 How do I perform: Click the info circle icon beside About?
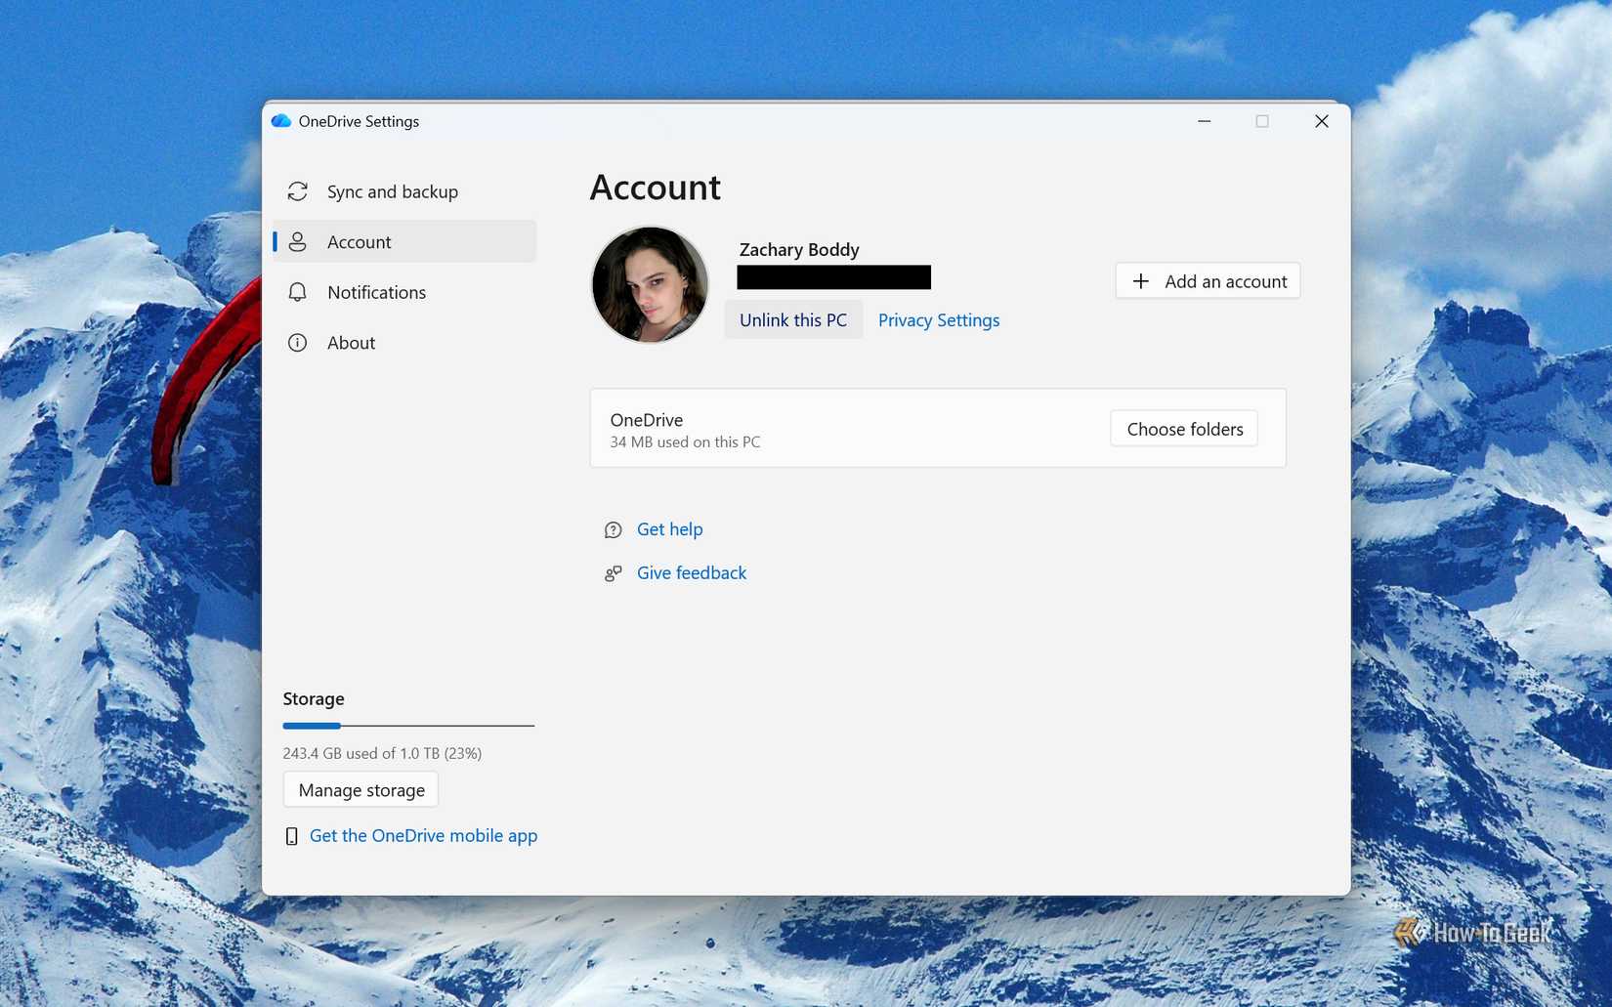298,343
